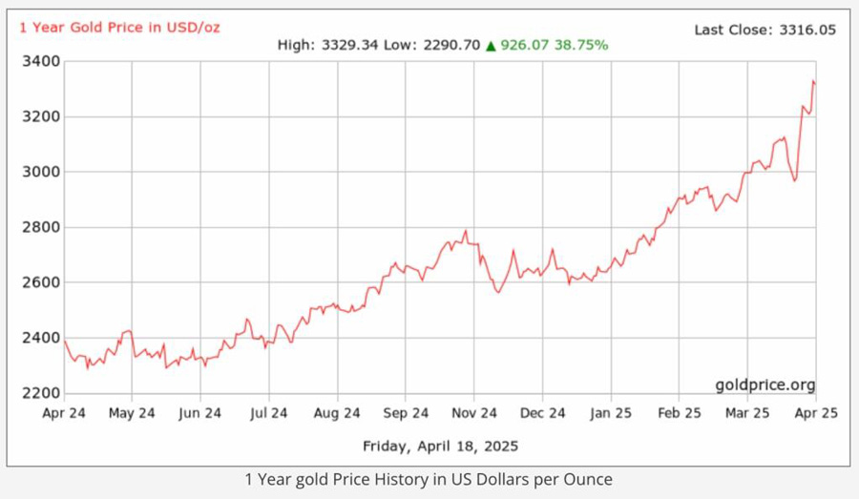Viewport: 859px width, 499px height.
Task: Click the 2600 y-axis label
Action: (41, 282)
